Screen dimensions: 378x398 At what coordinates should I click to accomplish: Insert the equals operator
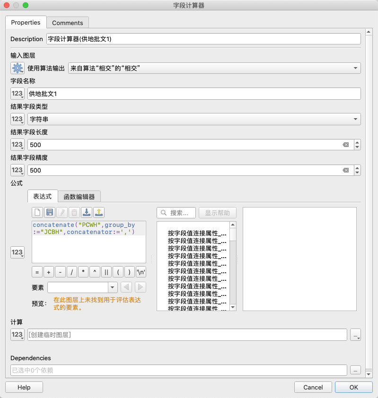tap(37, 272)
